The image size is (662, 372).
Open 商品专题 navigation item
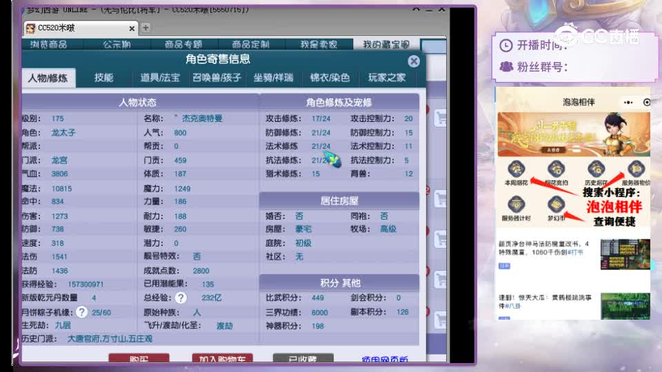click(x=183, y=44)
